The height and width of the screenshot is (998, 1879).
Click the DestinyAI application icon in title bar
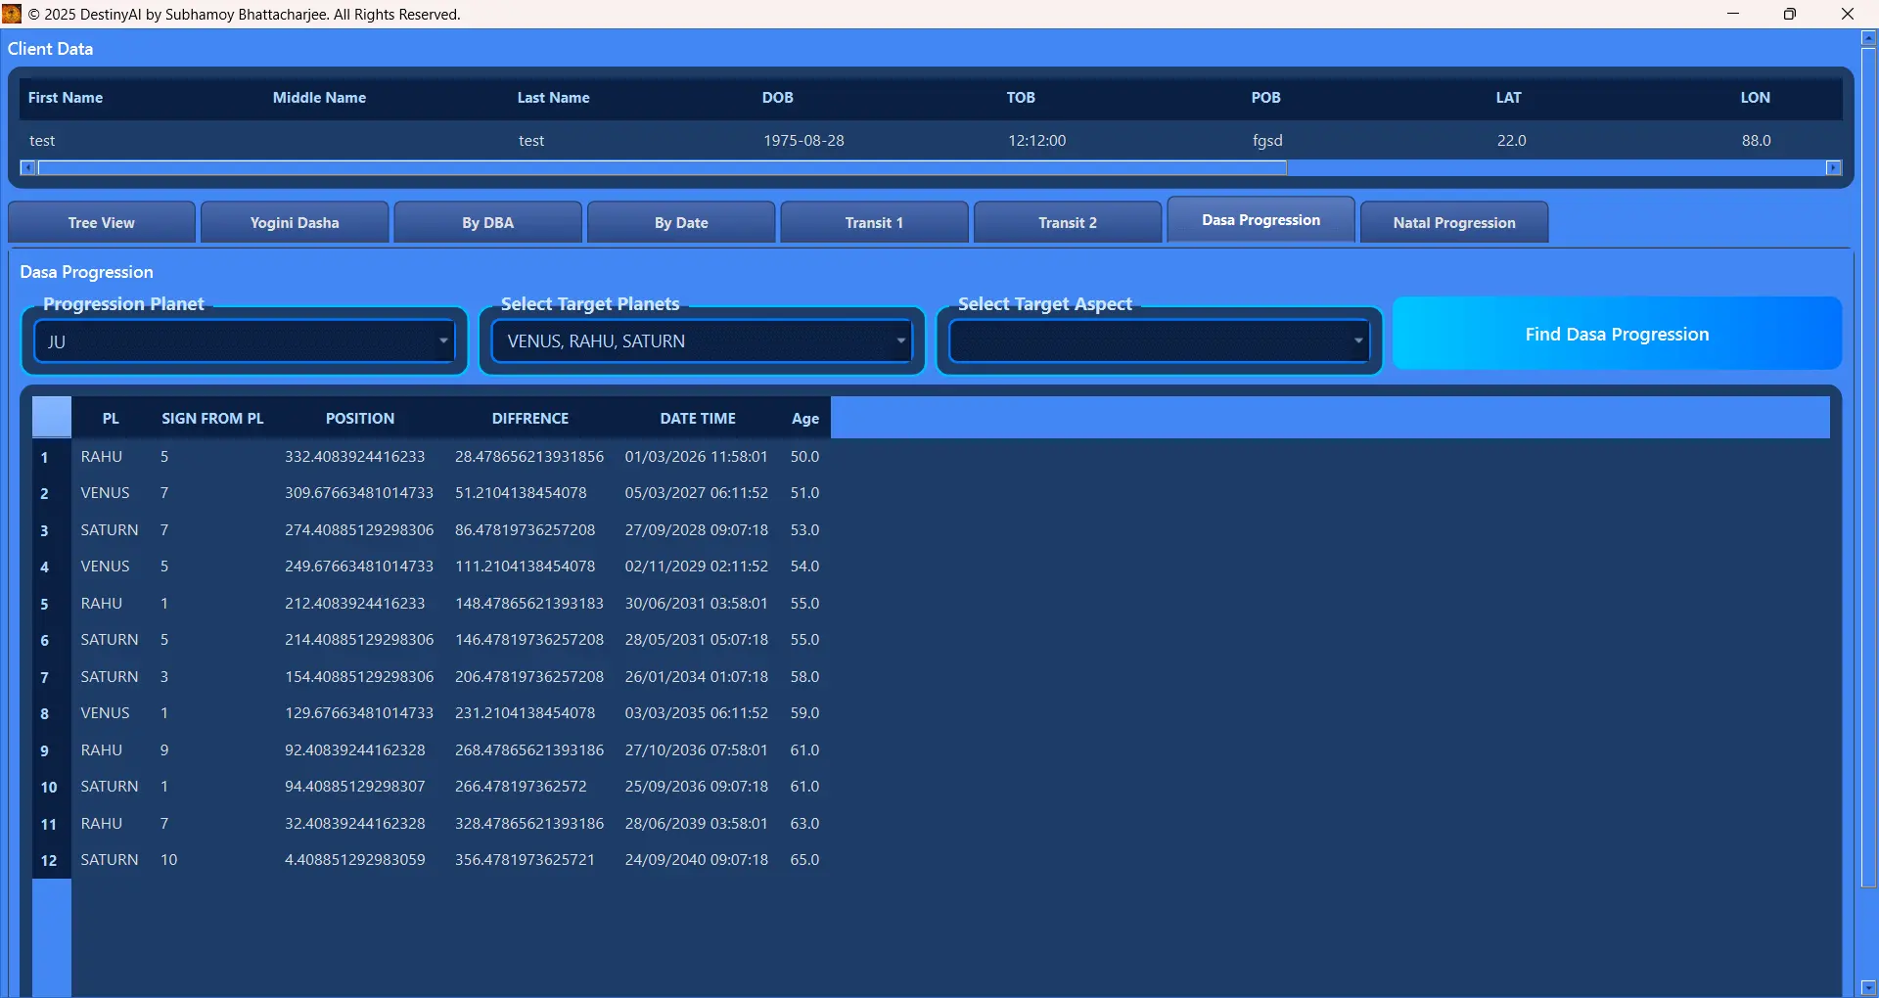13,14
